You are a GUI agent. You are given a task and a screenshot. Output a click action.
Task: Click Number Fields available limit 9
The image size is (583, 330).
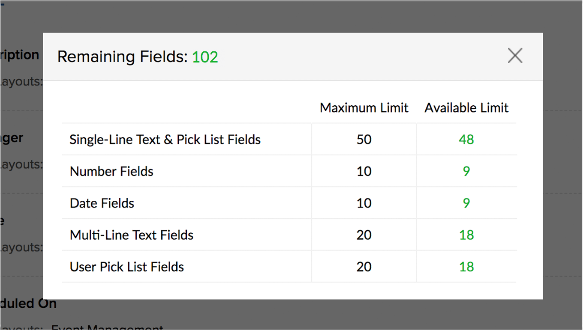point(466,172)
